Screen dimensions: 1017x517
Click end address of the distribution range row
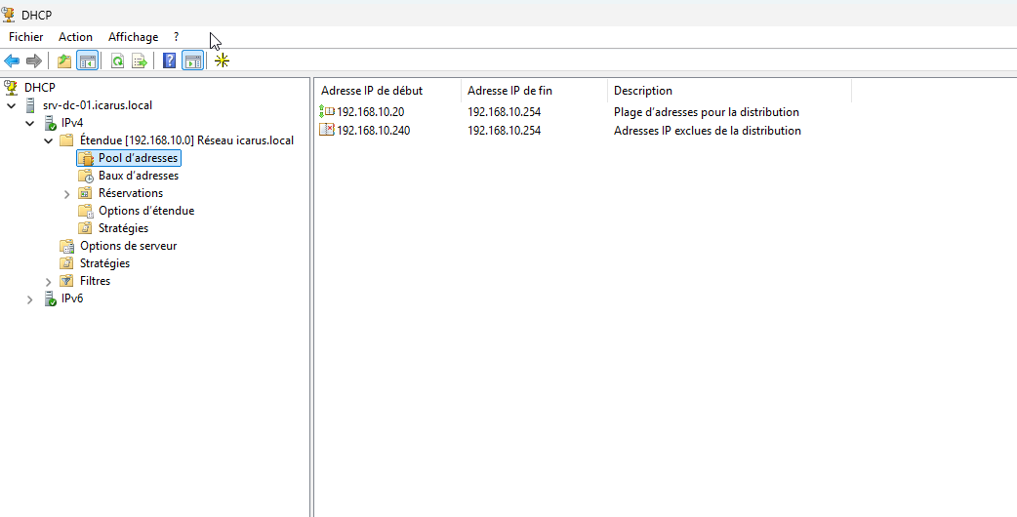point(504,112)
